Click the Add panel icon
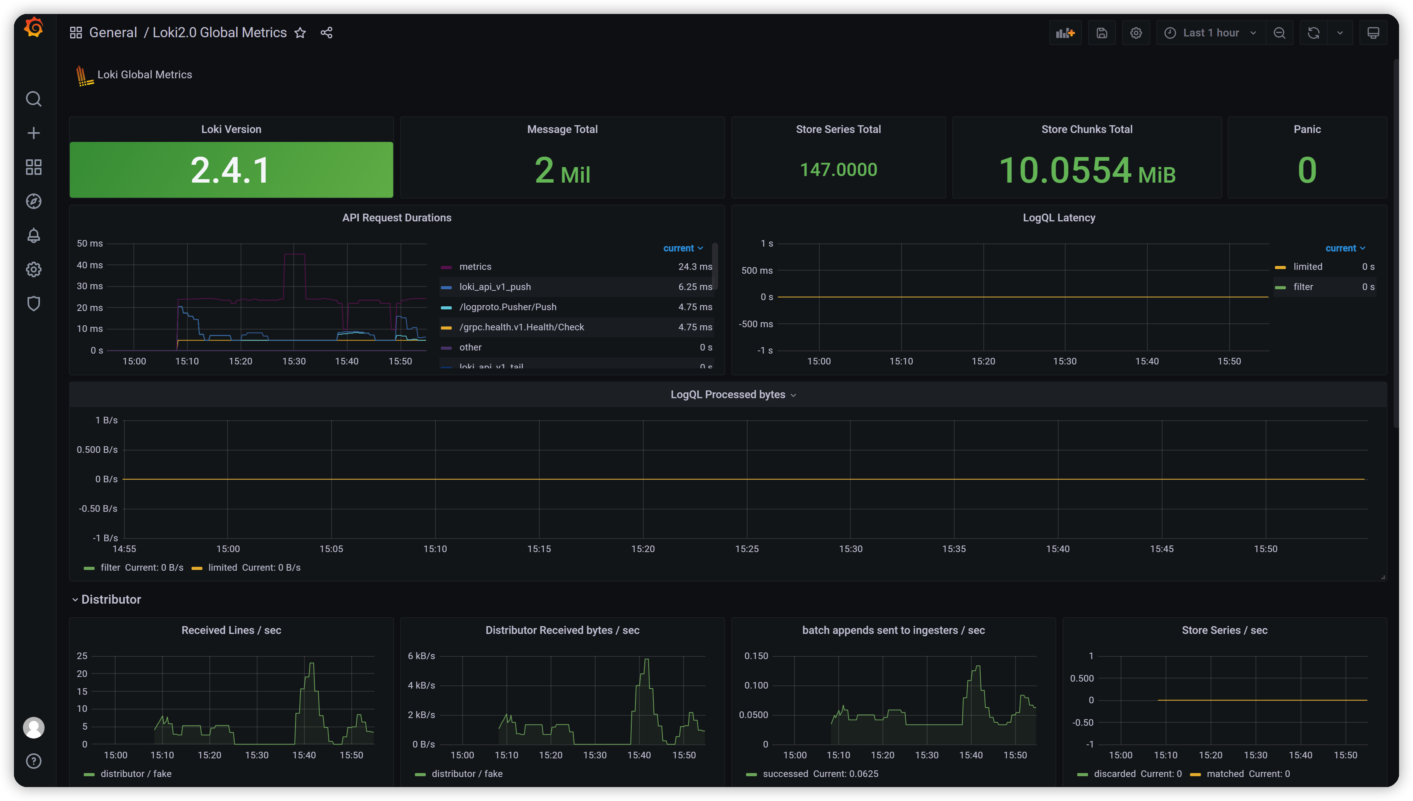Screen dimensions: 1413x801 point(1065,33)
